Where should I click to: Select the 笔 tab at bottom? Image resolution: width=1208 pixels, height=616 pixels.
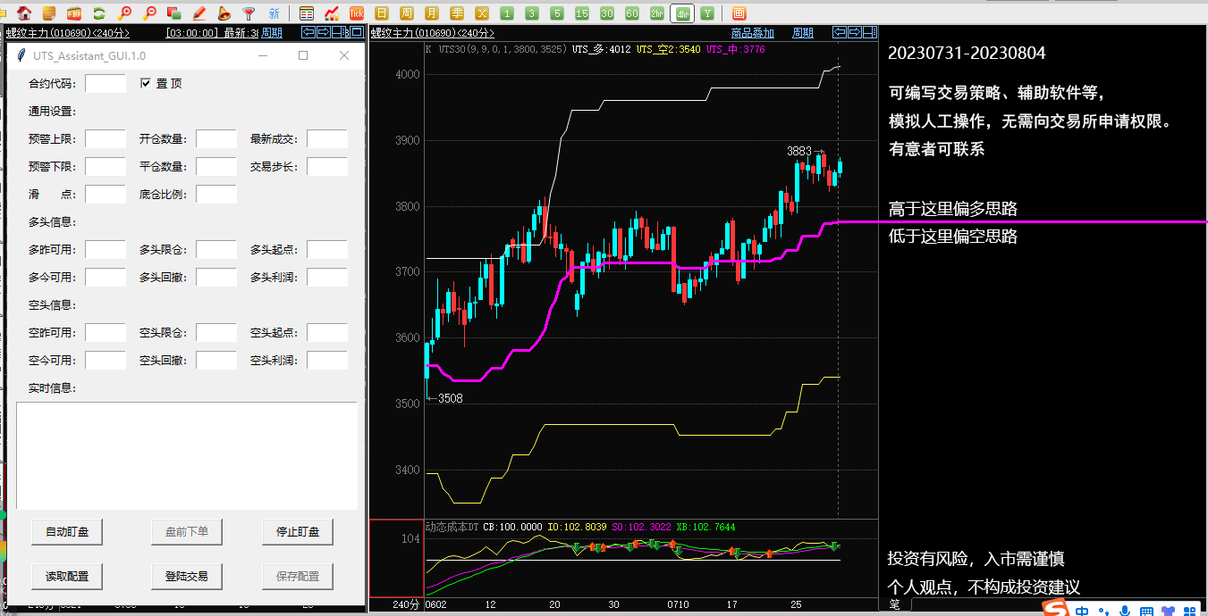click(894, 605)
